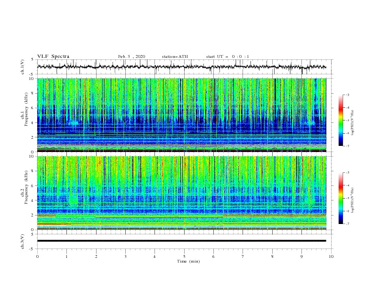Click time axis tick label "0"
Screen dimensions: 373x288
point(37,256)
